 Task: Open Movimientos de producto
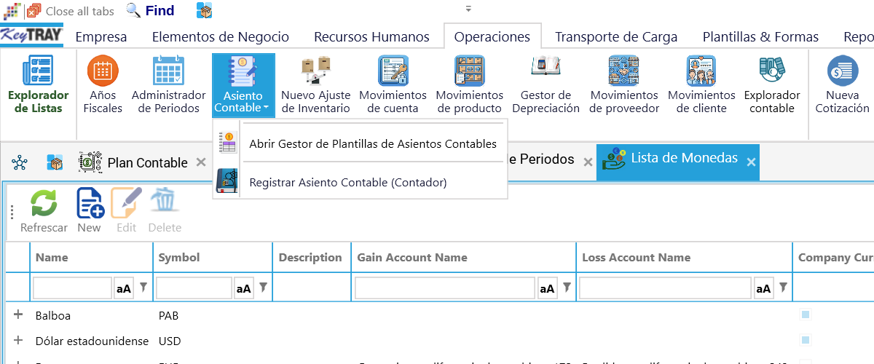[469, 86]
